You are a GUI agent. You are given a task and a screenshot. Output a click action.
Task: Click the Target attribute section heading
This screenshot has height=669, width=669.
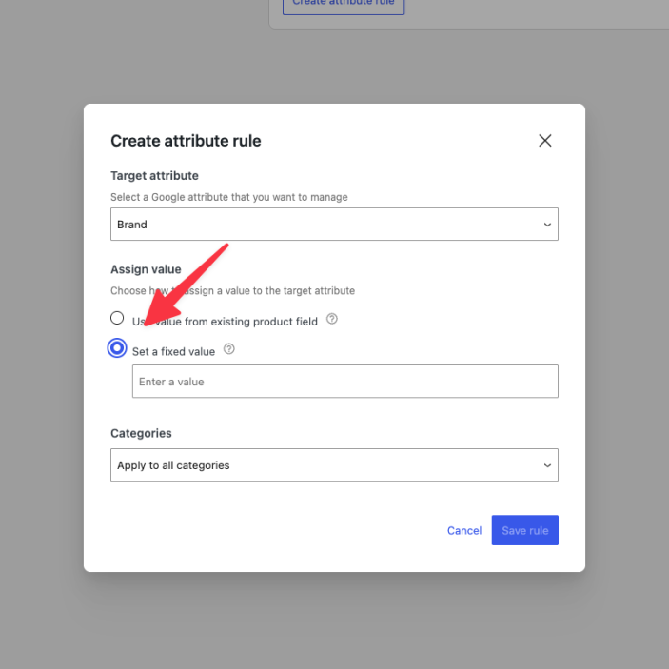(154, 176)
